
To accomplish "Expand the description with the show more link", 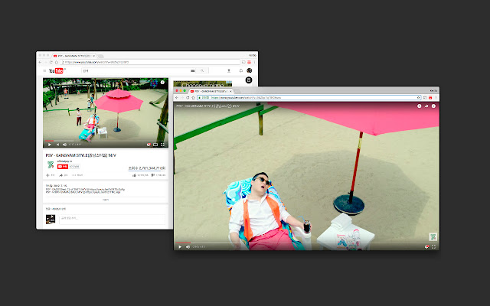I will [106, 200].
